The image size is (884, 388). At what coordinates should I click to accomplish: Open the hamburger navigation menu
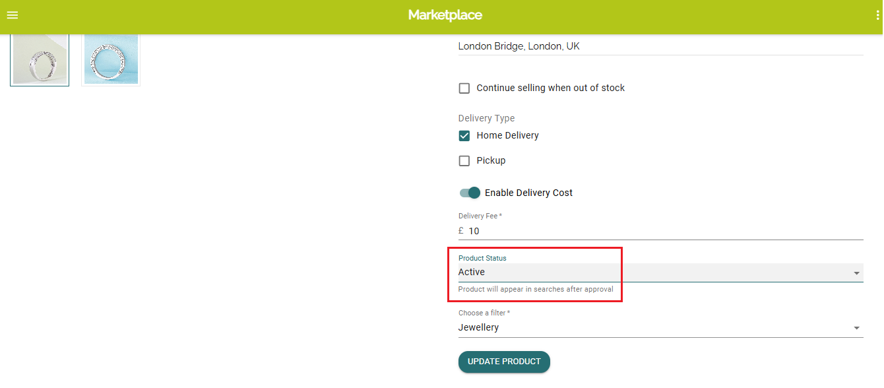(x=13, y=15)
